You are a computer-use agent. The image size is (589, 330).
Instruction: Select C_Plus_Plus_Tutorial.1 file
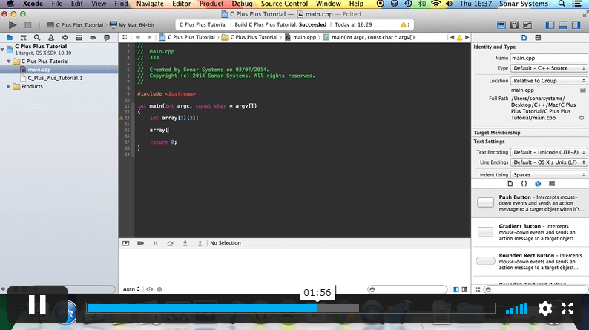pyautogui.click(x=55, y=78)
